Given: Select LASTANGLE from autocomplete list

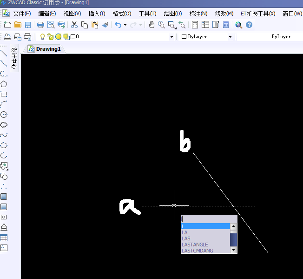Looking at the screenshot, I should (x=195, y=245).
